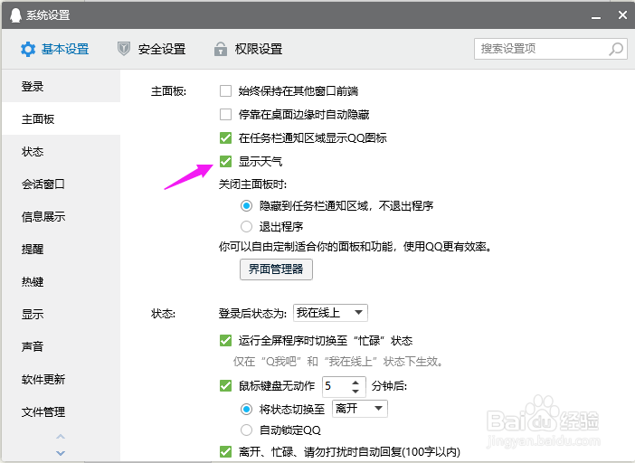
Task: Focus the 搜索设置项 search box
Action: pos(551,49)
